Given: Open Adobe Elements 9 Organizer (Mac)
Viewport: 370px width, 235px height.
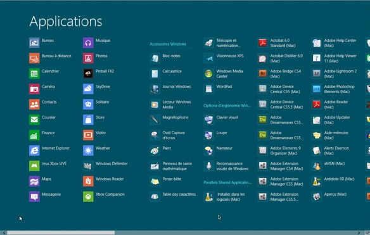Looking at the screenshot, I should [263, 150].
